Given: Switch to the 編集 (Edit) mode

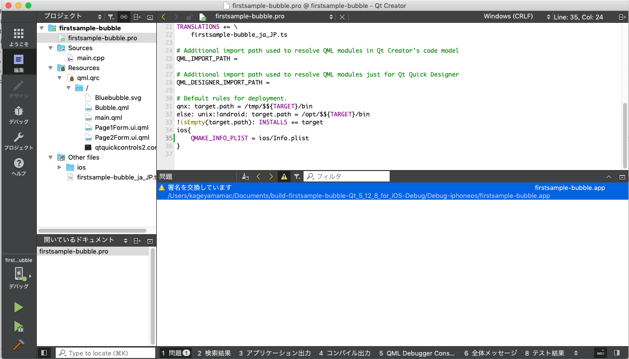Looking at the screenshot, I should click(x=18, y=63).
